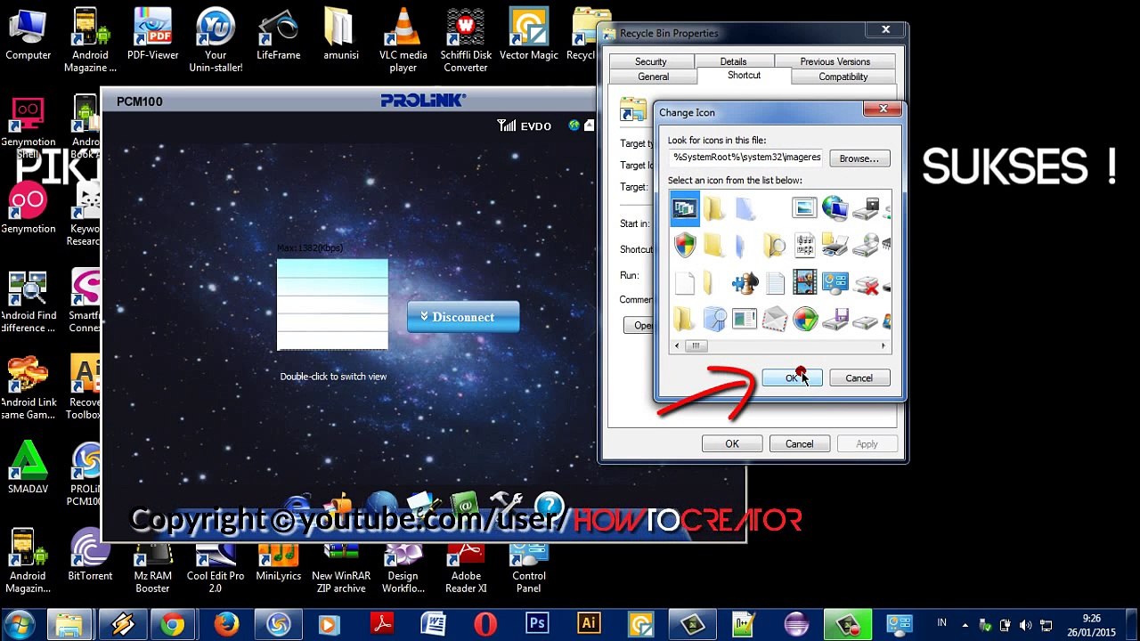Viewport: 1140px width, 641px height.
Task: Cancel the Change Icon dialog
Action: click(x=859, y=378)
